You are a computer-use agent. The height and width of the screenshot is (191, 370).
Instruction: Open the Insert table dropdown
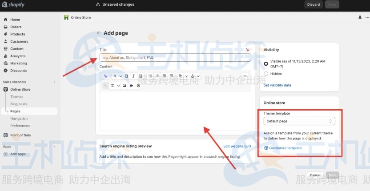coord(115,86)
